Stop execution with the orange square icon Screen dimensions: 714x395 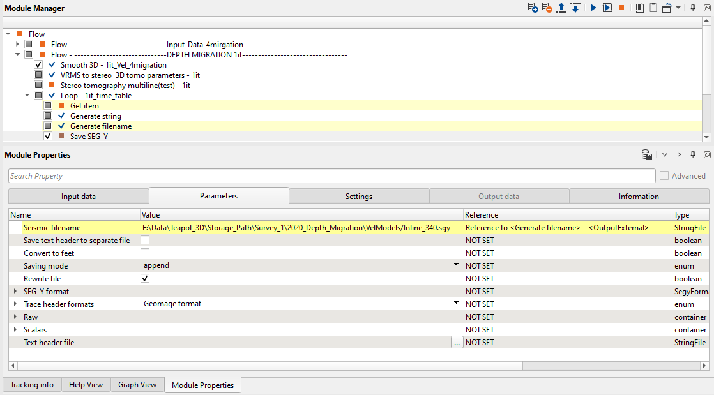point(621,8)
